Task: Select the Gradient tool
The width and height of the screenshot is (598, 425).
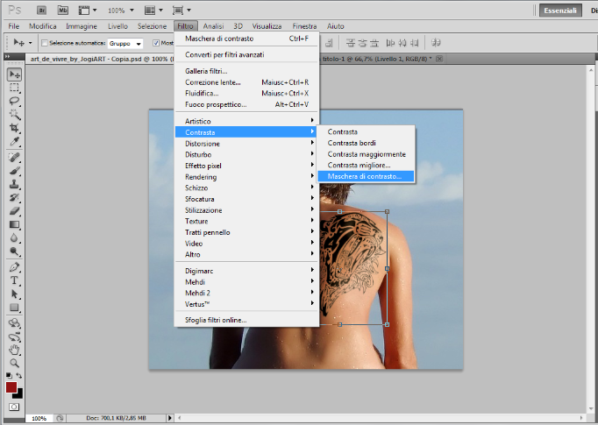Action: pos(14,224)
